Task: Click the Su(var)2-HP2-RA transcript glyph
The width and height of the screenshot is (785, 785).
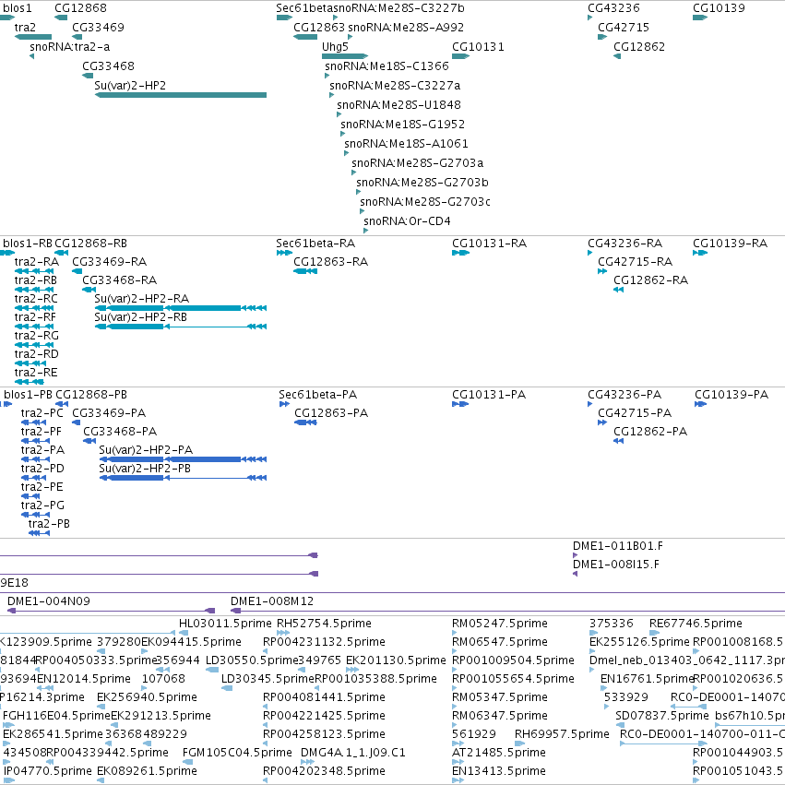Action: pos(181,308)
